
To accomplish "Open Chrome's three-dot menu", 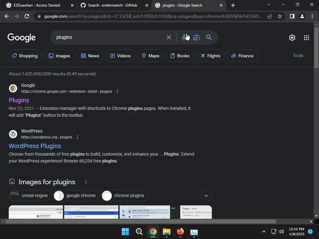I will (312, 16).
